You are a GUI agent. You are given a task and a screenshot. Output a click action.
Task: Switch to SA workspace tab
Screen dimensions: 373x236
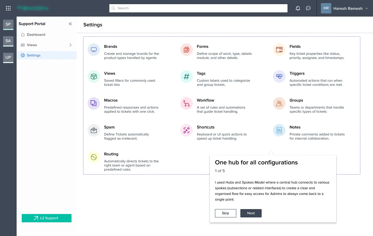pos(8,41)
